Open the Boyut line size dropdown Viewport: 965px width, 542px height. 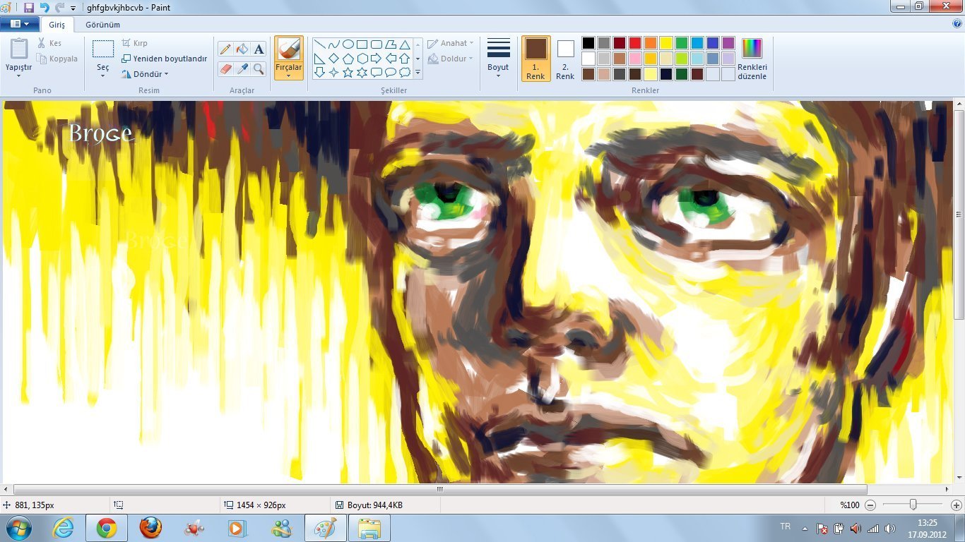pos(498,59)
